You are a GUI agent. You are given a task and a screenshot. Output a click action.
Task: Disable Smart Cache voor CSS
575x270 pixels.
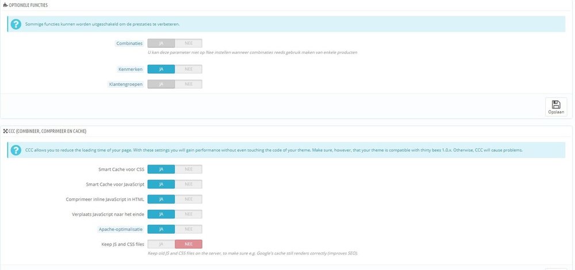(189, 169)
